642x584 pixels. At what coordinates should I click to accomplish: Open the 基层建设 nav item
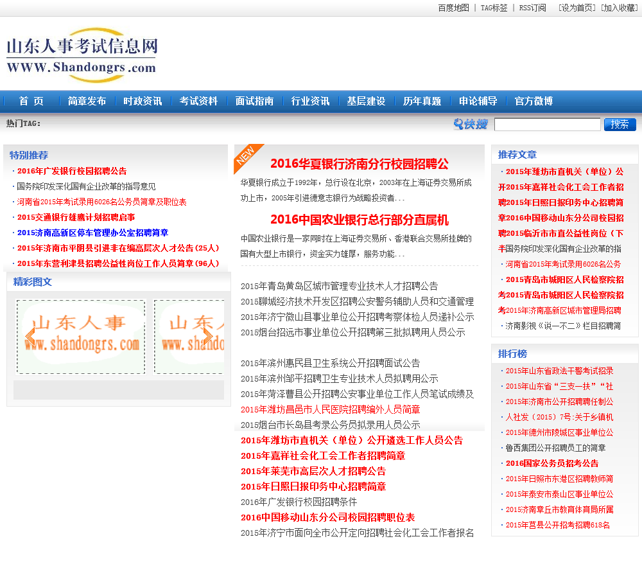366,101
